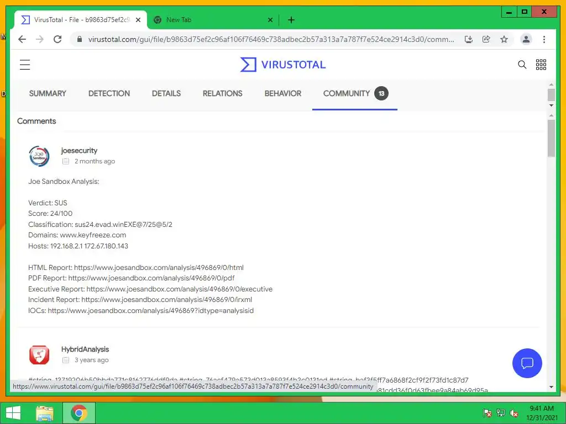
Task: Click the calendar icon beside 2 months ago
Action: [x=66, y=161]
